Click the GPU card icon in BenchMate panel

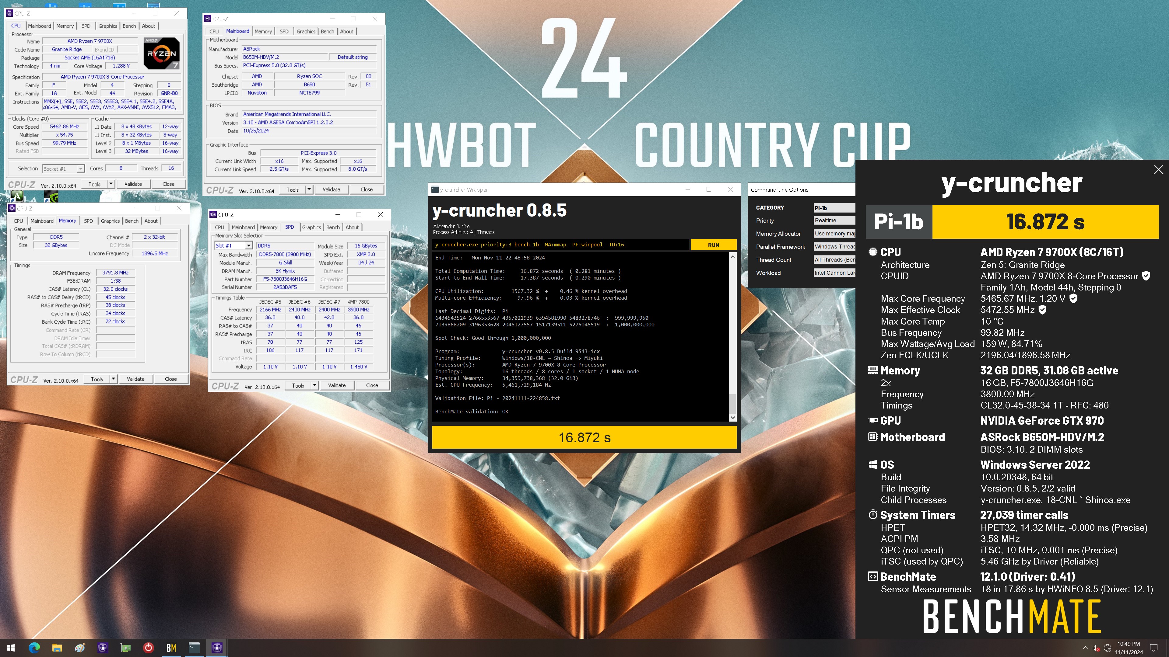873,420
